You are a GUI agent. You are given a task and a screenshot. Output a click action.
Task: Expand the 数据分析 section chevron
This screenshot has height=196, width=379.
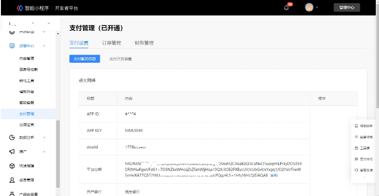tap(44, 137)
